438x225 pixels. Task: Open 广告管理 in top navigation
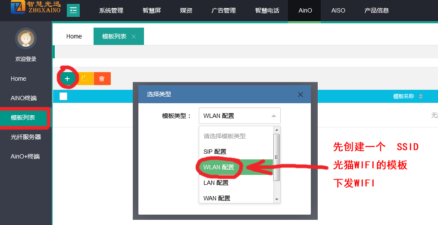pos(224,10)
